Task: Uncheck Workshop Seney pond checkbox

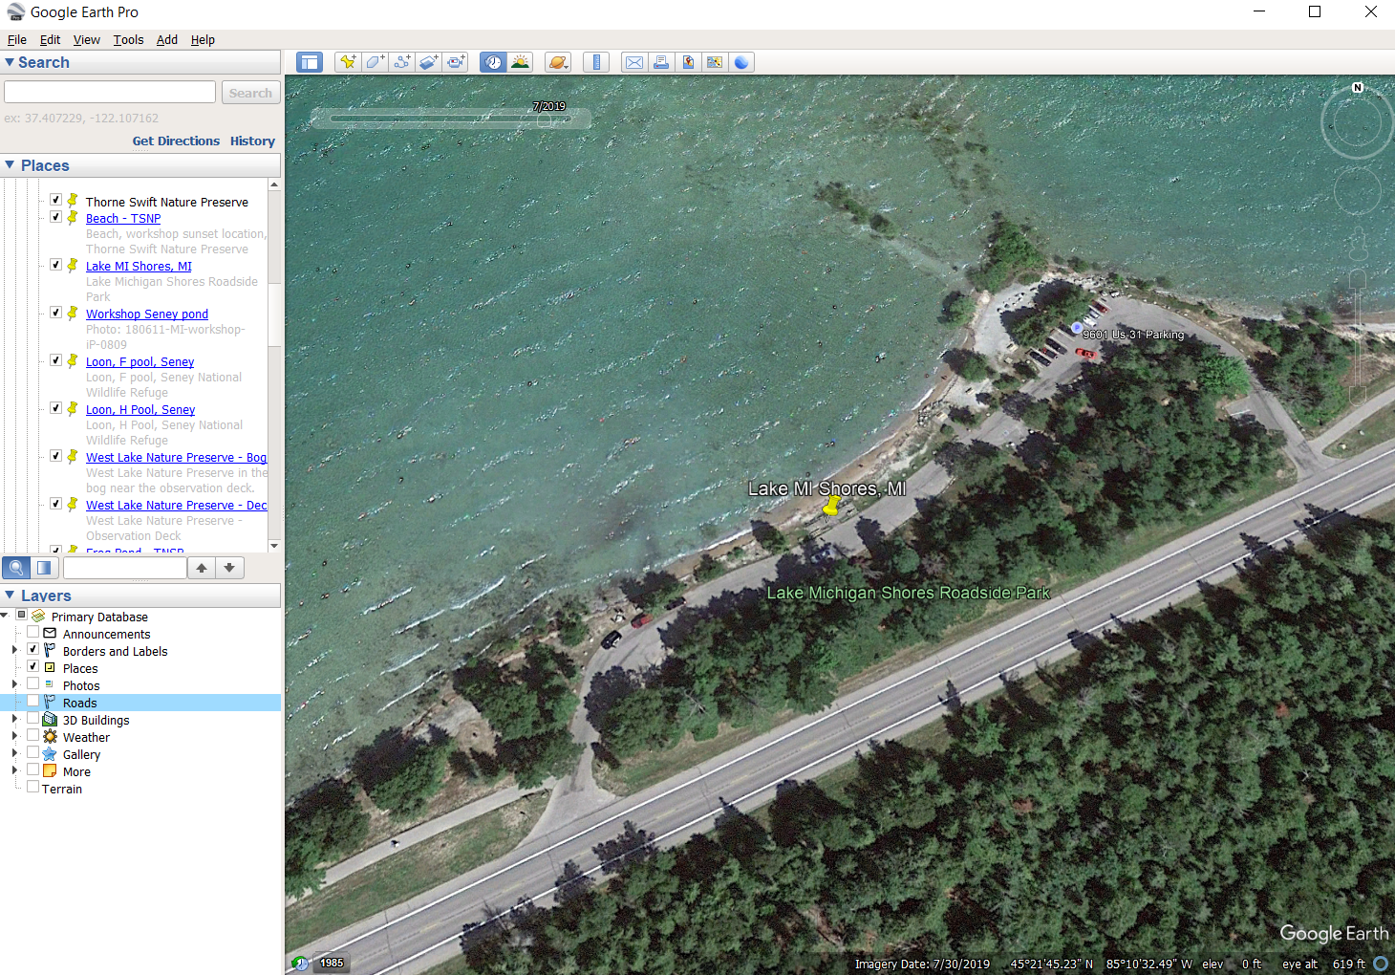Action: 55,313
